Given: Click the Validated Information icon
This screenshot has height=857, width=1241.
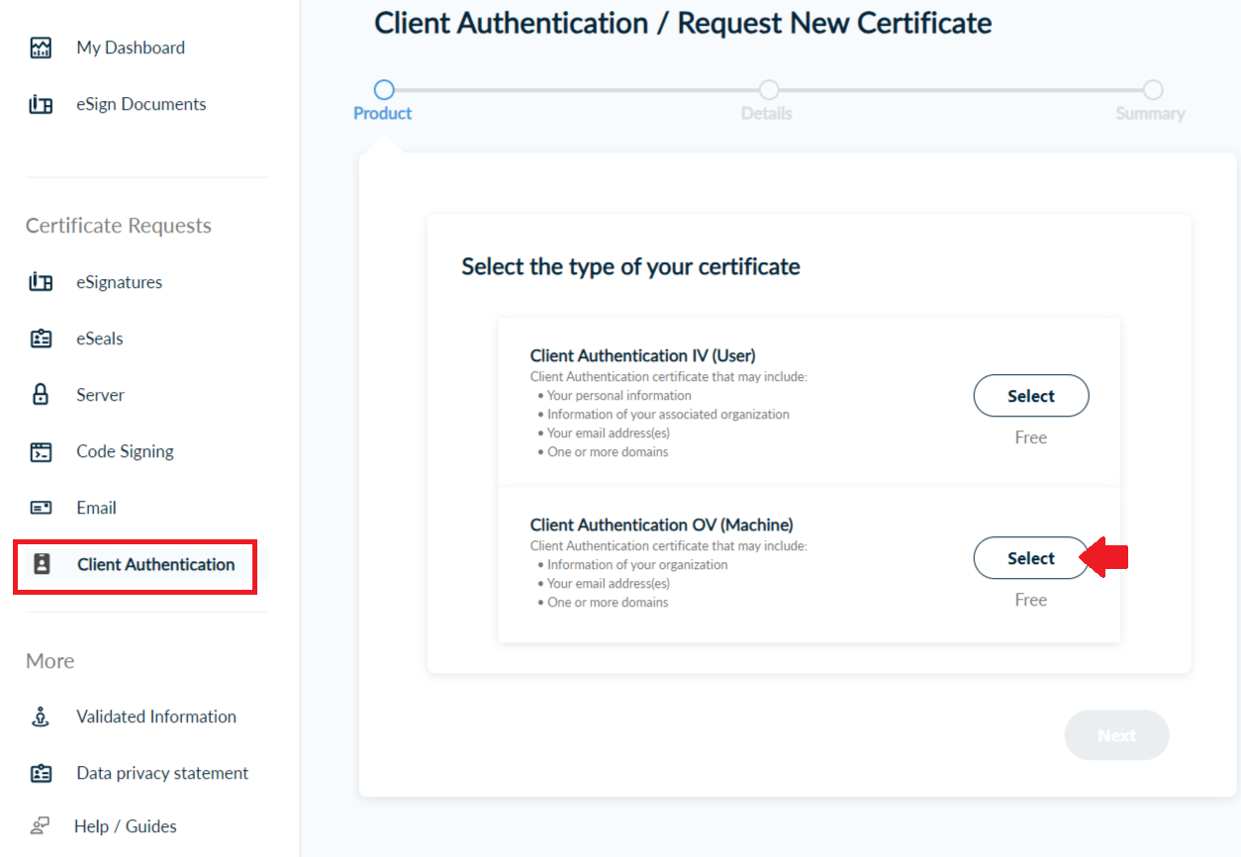Looking at the screenshot, I should [41, 717].
